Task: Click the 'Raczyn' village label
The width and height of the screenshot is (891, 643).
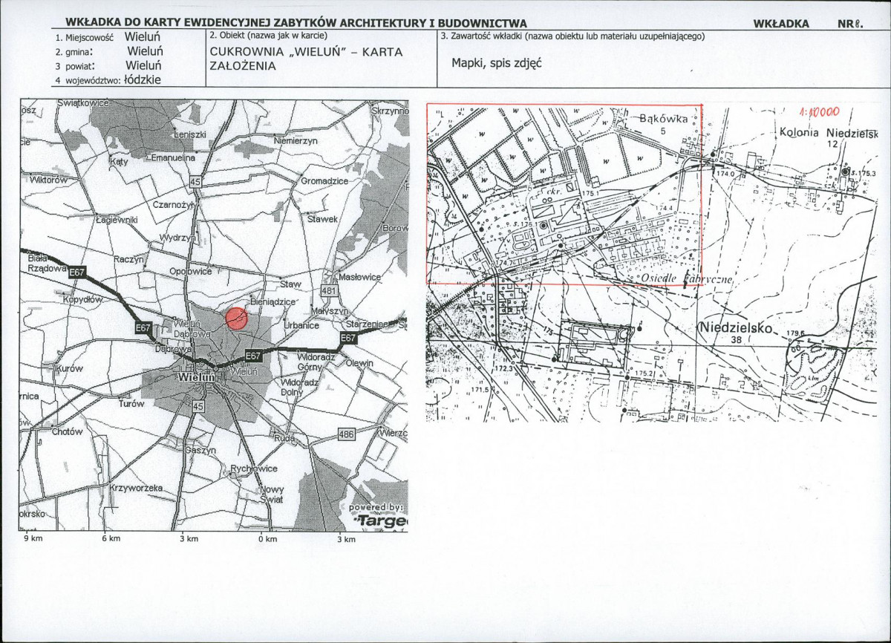Action: pos(128,259)
